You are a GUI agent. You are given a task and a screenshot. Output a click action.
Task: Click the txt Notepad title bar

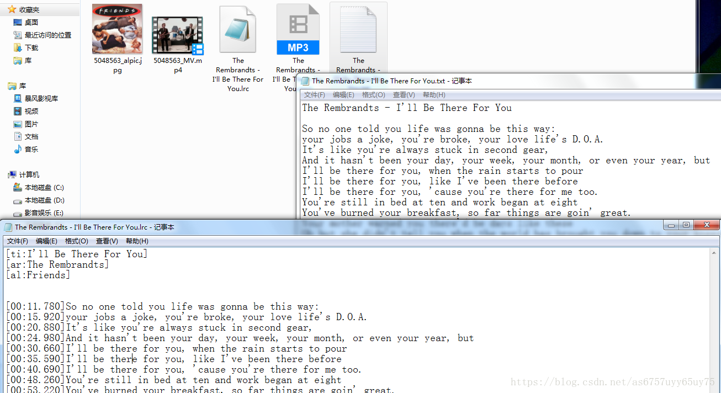pyautogui.click(x=508, y=81)
